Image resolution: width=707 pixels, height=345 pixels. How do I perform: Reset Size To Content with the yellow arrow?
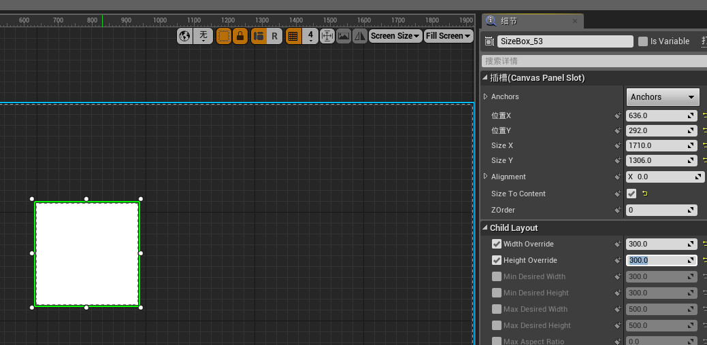pyautogui.click(x=645, y=194)
